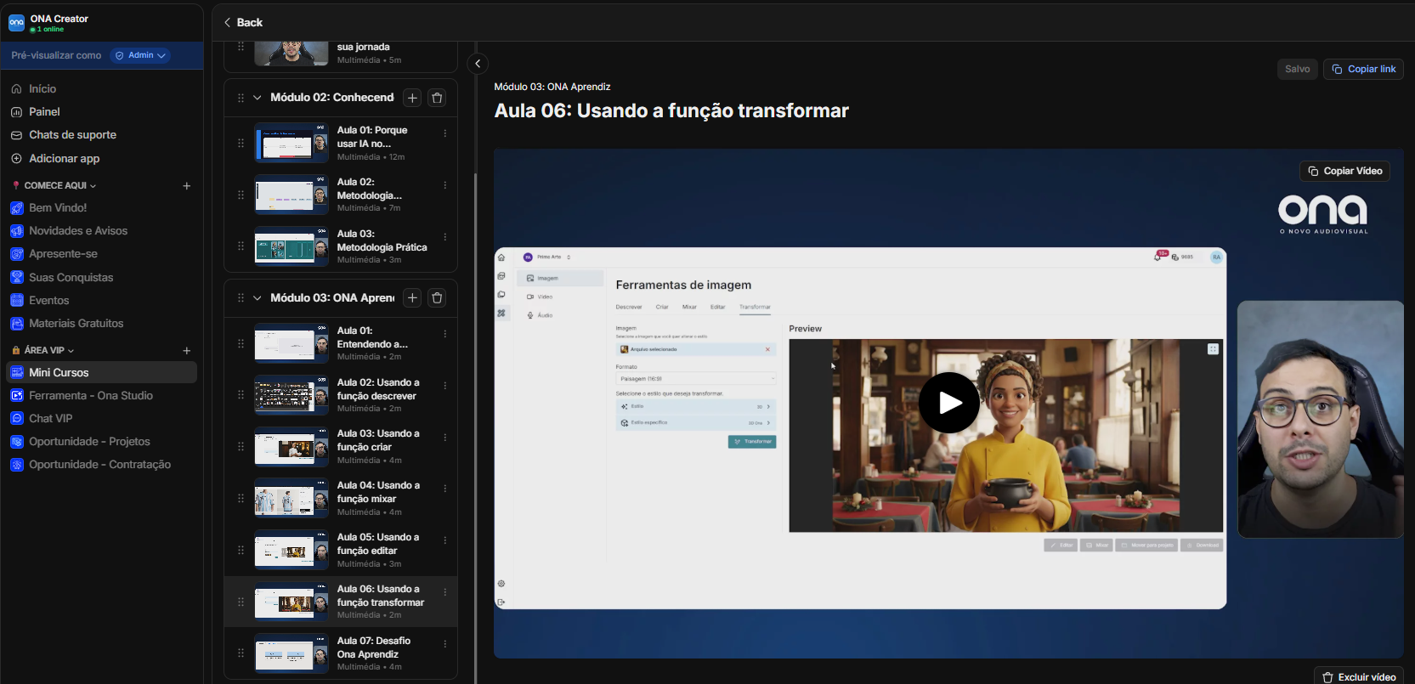This screenshot has height=684, width=1415.
Task: Click drag handle of Módulo 02
Action: pyautogui.click(x=241, y=98)
